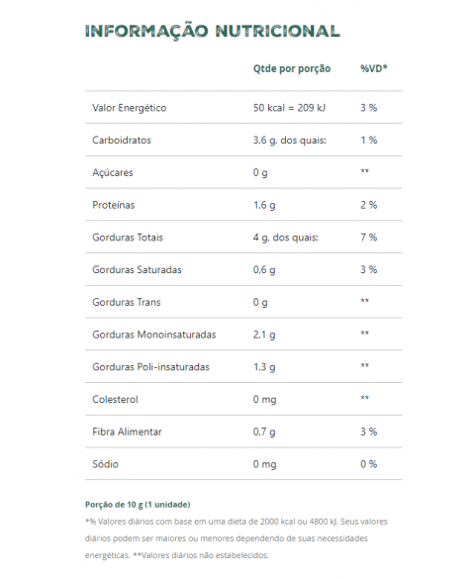Click the Gorduras Monoinsaturadas row label
The image size is (473, 581).
pos(153,335)
